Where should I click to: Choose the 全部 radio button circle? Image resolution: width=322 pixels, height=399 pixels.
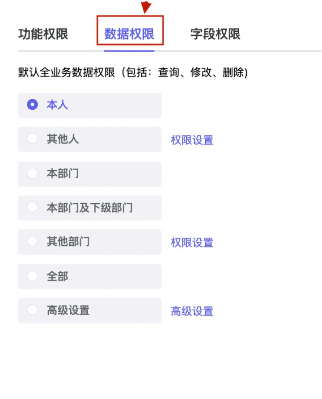pyautogui.click(x=32, y=276)
